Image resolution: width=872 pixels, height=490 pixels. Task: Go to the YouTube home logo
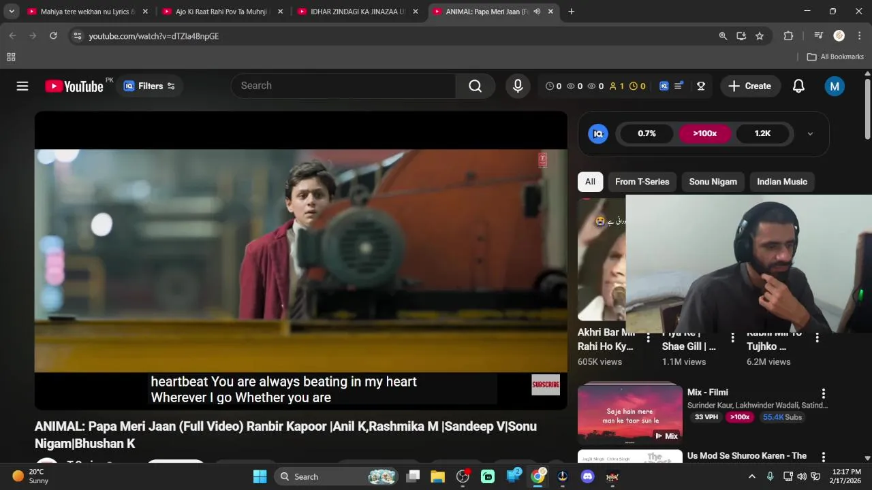[x=74, y=86]
